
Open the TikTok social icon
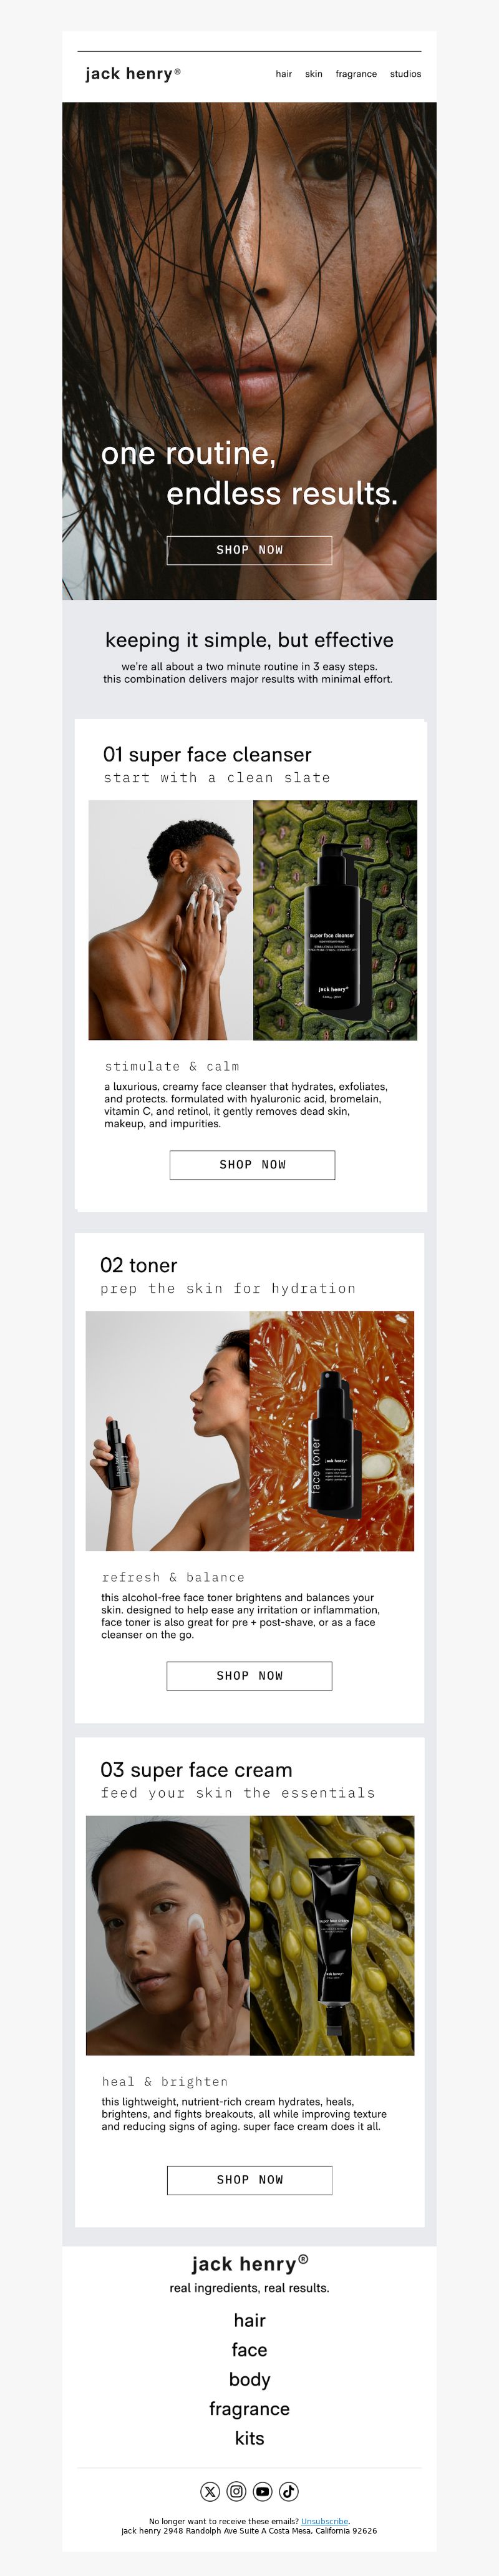(x=289, y=2491)
